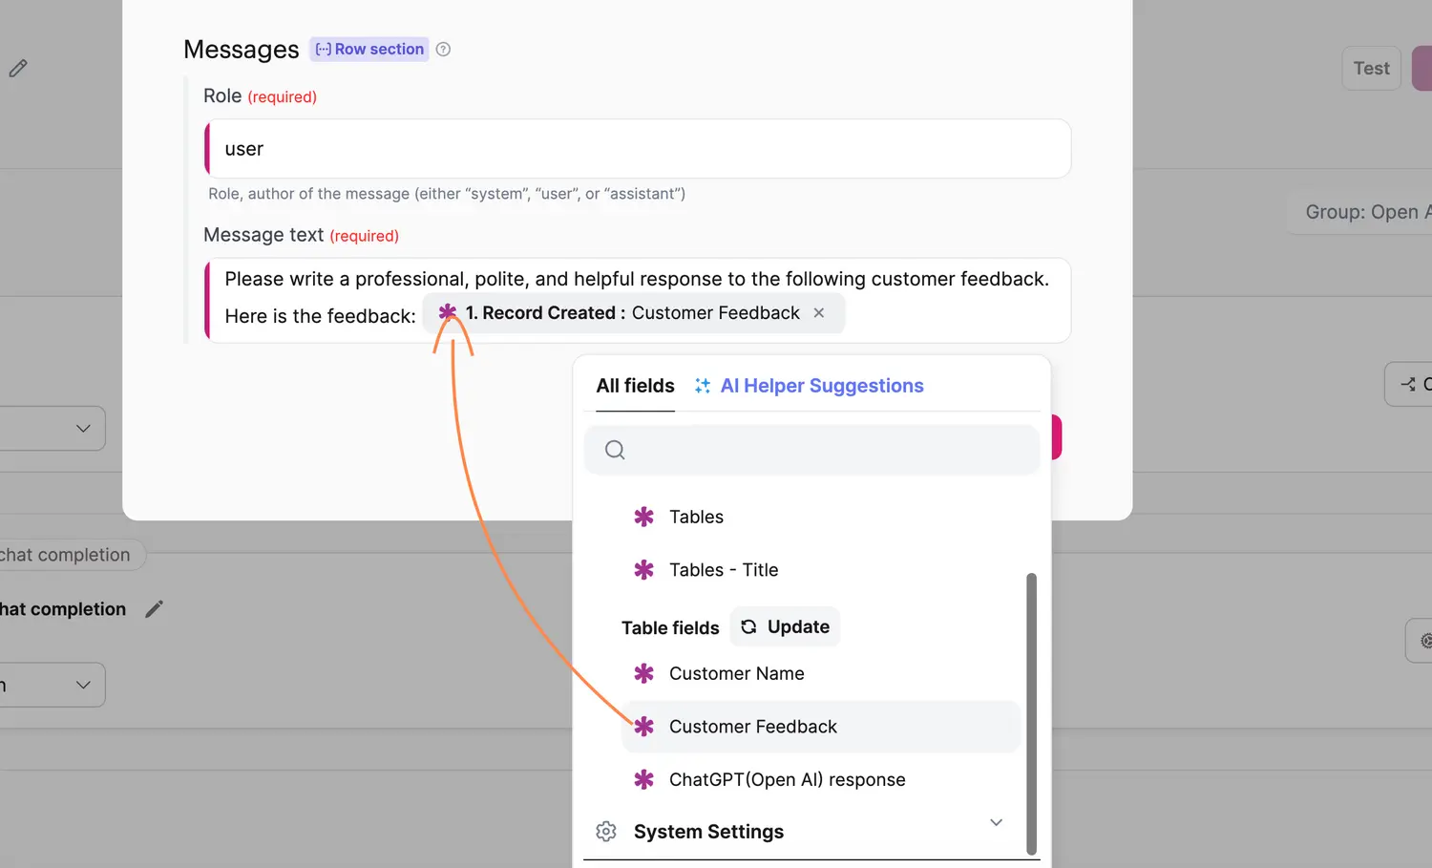Click the node-connection icon on the right edge
This screenshot has height=868, width=1432.
coord(1408,384)
